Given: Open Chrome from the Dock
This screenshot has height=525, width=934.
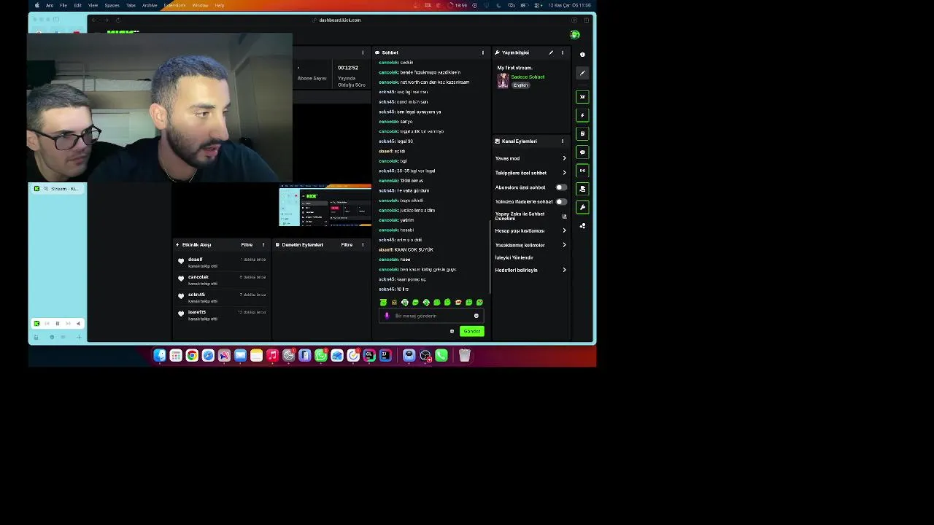Looking at the screenshot, I should tap(192, 356).
